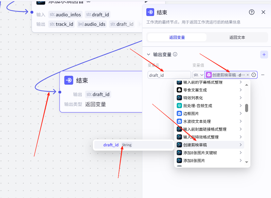Close the 结束 settings panel
The width and height of the screenshot is (271, 198).
(x=263, y=12)
